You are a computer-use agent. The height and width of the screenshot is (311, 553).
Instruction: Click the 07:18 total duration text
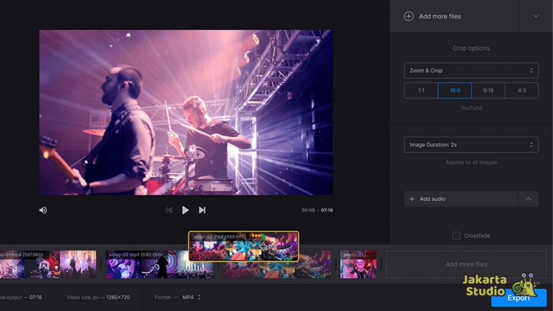[327, 210]
